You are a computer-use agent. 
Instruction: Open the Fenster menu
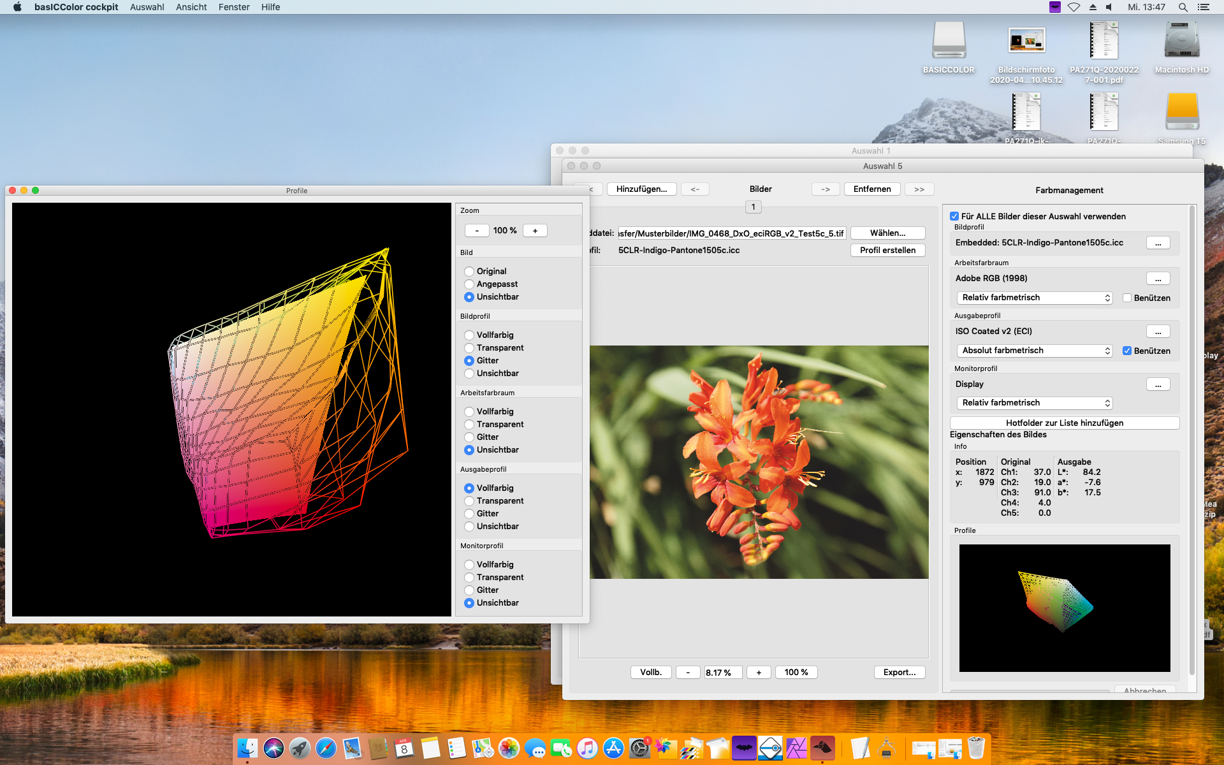(234, 7)
